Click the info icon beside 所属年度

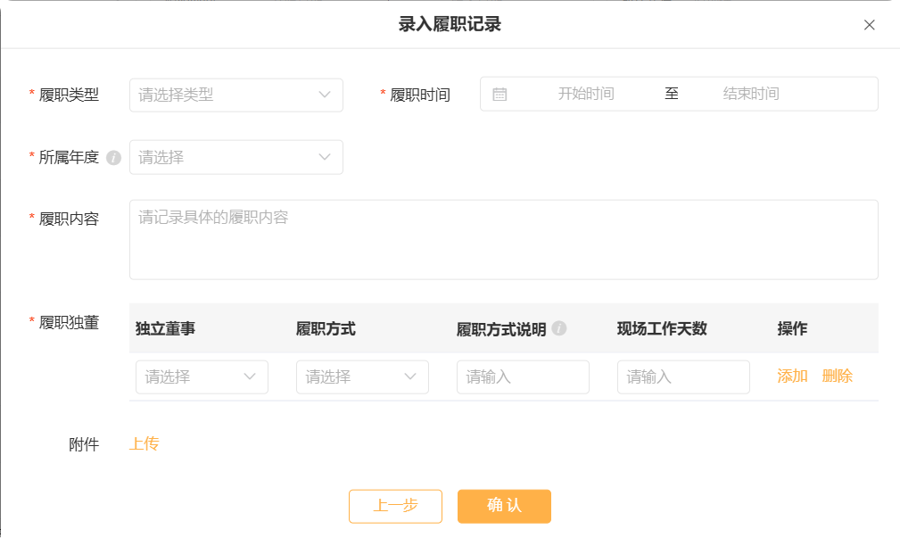click(x=113, y=157)
